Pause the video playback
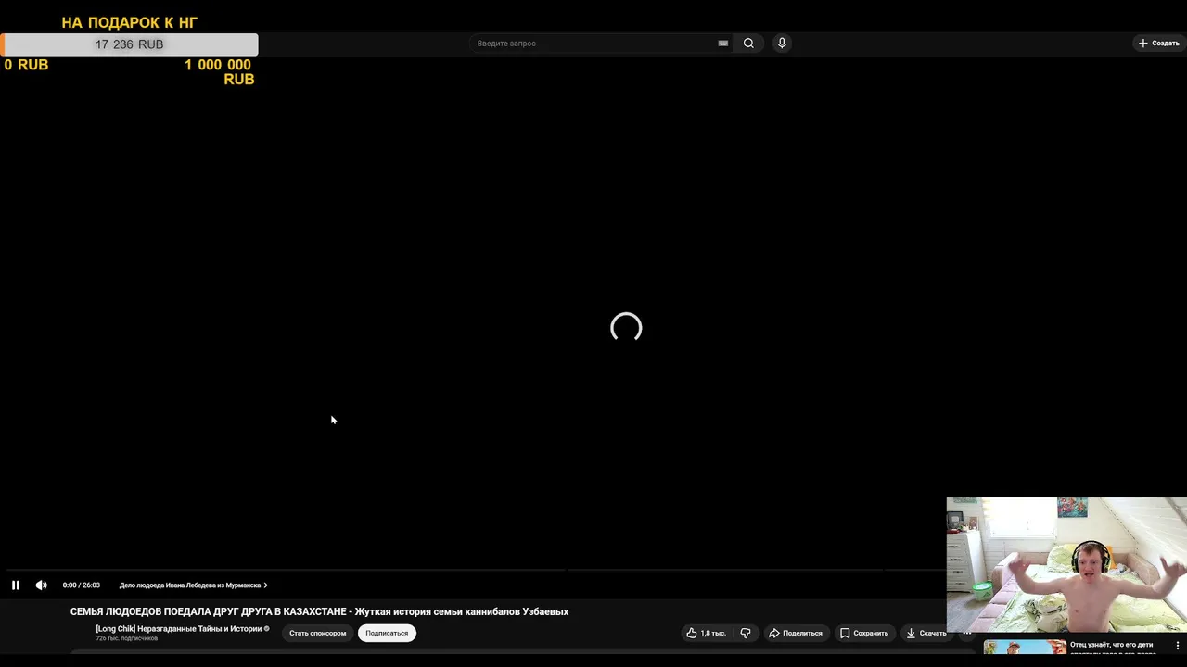 click(15, 585)
